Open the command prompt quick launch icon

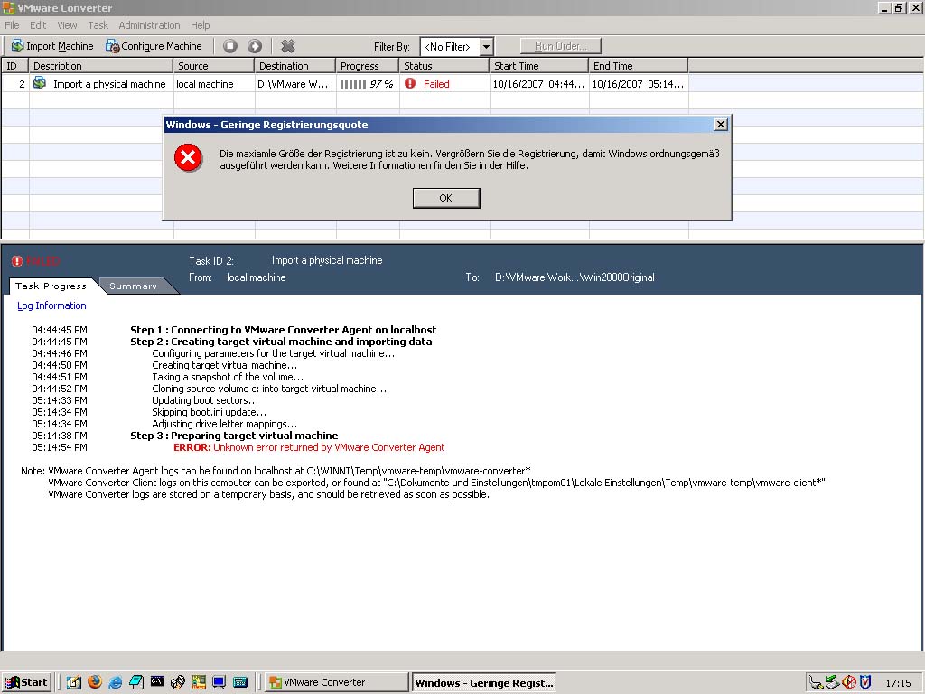pyautogui.click(x=157, y=681)
